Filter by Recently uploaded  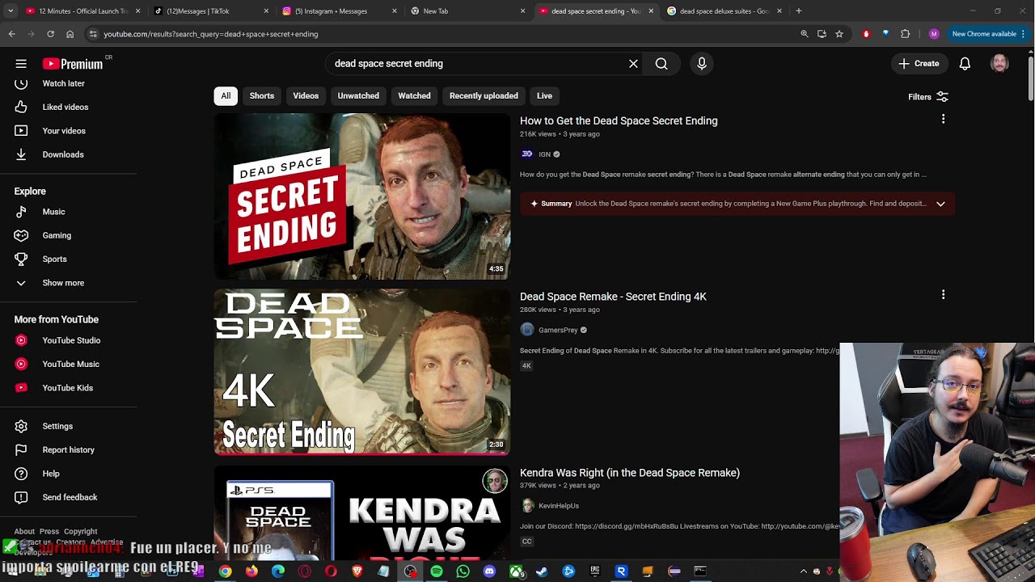coord(484,96)
